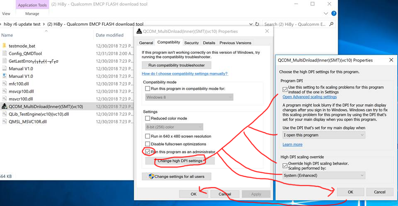Open 'How do I choose compatibility settings manually?' link

pos(184,74)
